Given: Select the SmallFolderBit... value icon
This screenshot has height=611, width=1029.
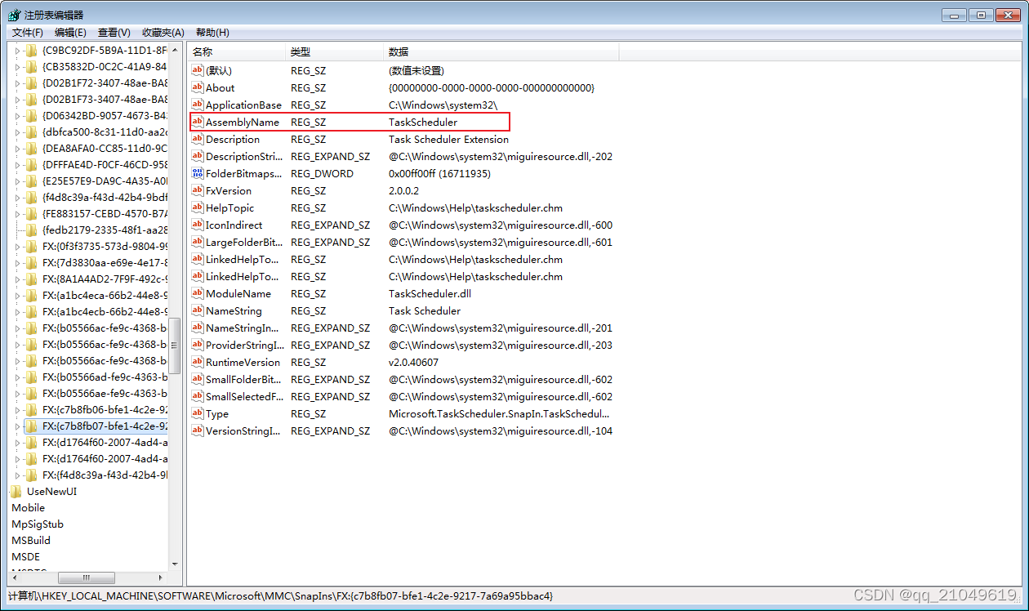Looking at the screenshot, I should click(x=197, y=379).
